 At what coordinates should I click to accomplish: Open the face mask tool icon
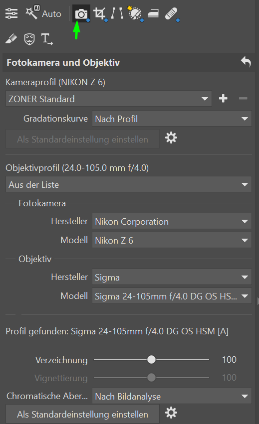pos(29,39)
